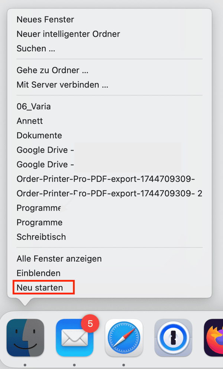Launch the Mail app in Dock
This screenshot has height=369, width=223.
[75, 337]
